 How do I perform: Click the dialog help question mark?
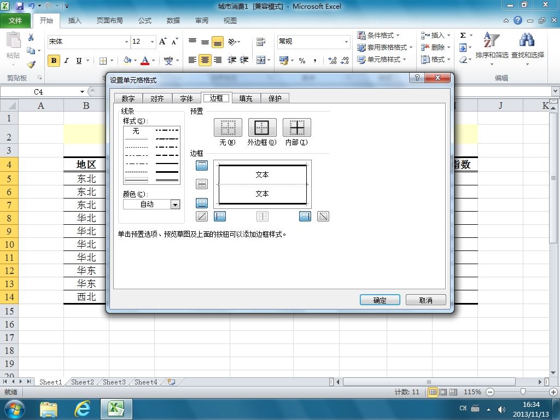[x=417, y=78]
